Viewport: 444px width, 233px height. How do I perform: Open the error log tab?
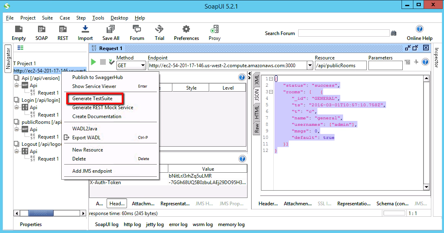[x=178, y=224]
